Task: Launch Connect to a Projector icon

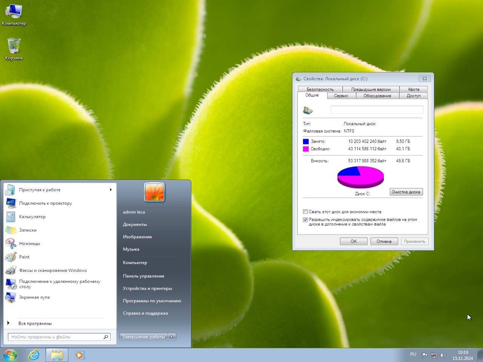Action: 11,203
